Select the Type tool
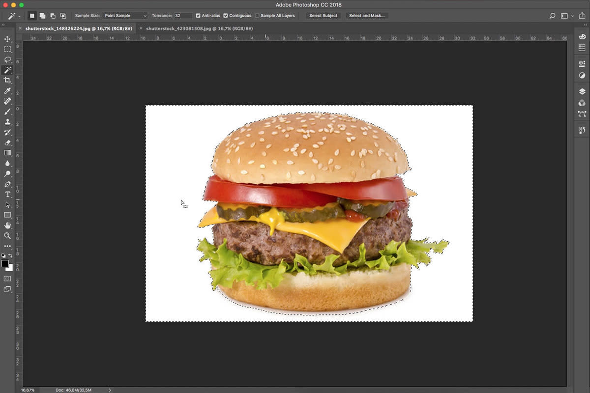This screenshot has width=590, height=393. tap(7, 194)
